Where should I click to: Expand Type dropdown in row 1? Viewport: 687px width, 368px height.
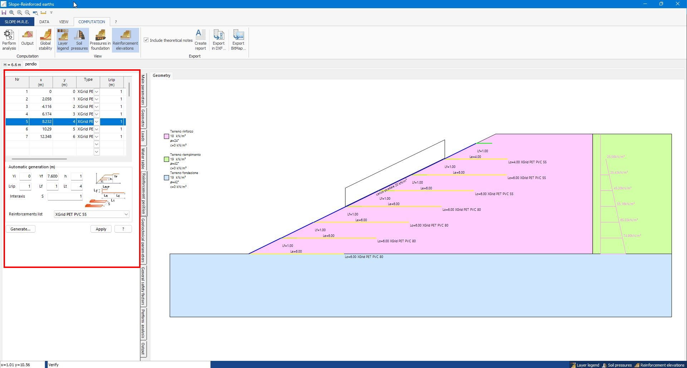97,92
